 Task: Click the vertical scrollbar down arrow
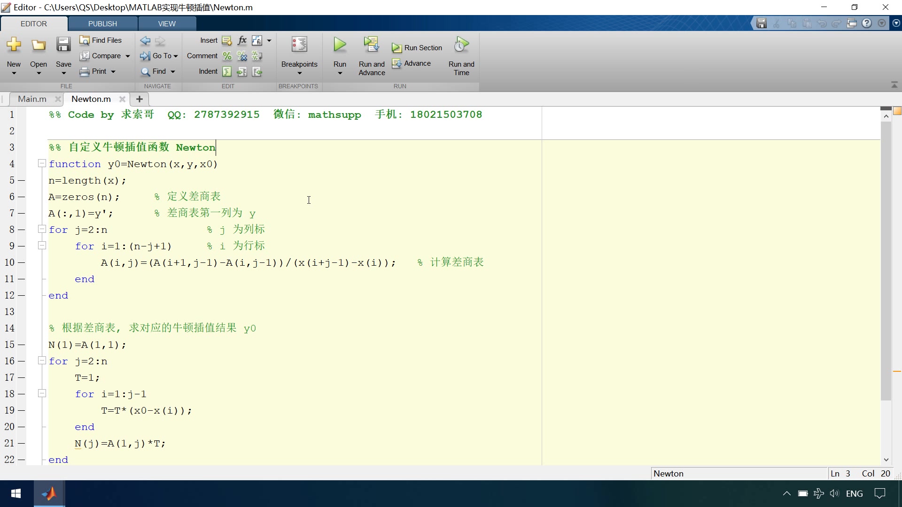(886, 460)
